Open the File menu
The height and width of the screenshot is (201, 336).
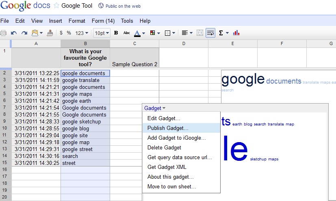click(5, 21)
